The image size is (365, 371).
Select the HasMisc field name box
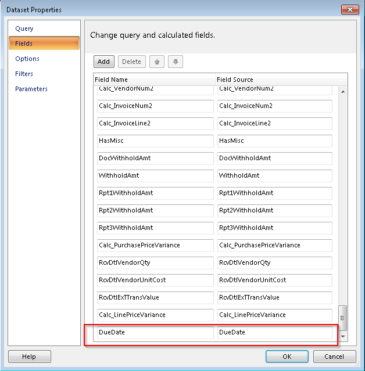click(x=155, y=141)
